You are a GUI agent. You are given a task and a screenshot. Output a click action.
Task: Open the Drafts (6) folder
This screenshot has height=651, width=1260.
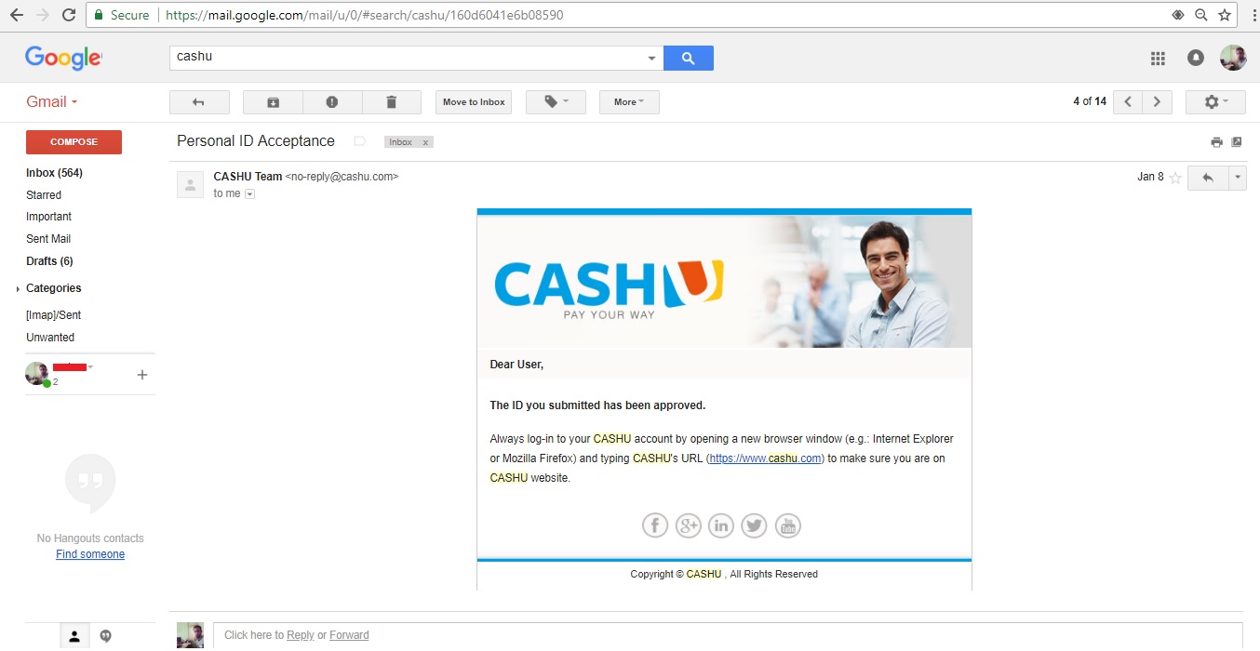[49, 261]
